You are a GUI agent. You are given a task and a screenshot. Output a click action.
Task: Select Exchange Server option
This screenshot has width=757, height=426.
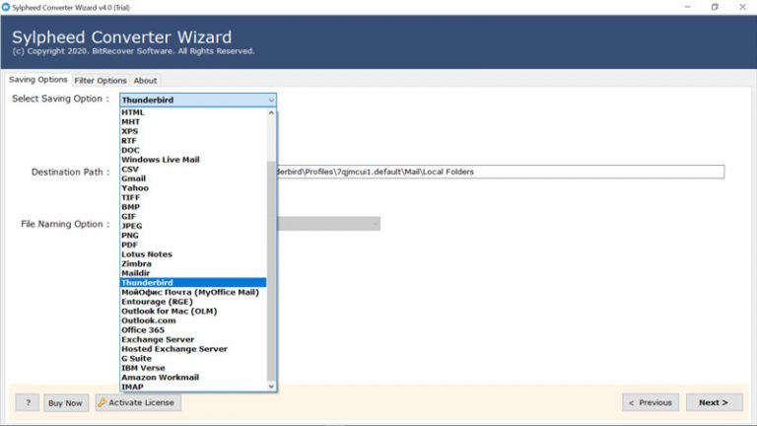[193, 339]
